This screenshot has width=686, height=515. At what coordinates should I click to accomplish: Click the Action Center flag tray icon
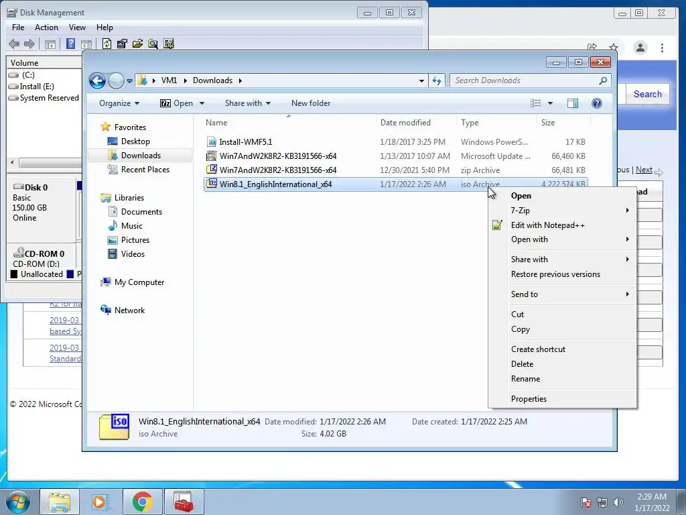(x=586, y=502)
